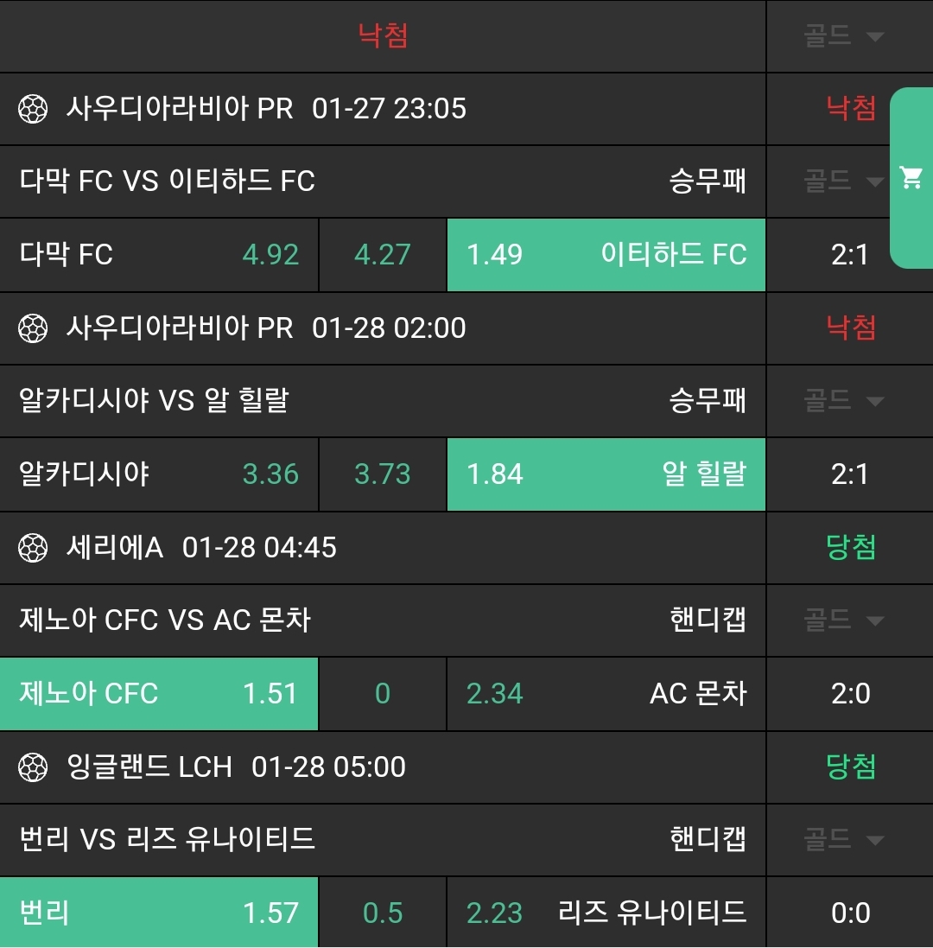
Task: Click soccer ball icon beside 잉글랜드 LCH
Action: [33, 767]
